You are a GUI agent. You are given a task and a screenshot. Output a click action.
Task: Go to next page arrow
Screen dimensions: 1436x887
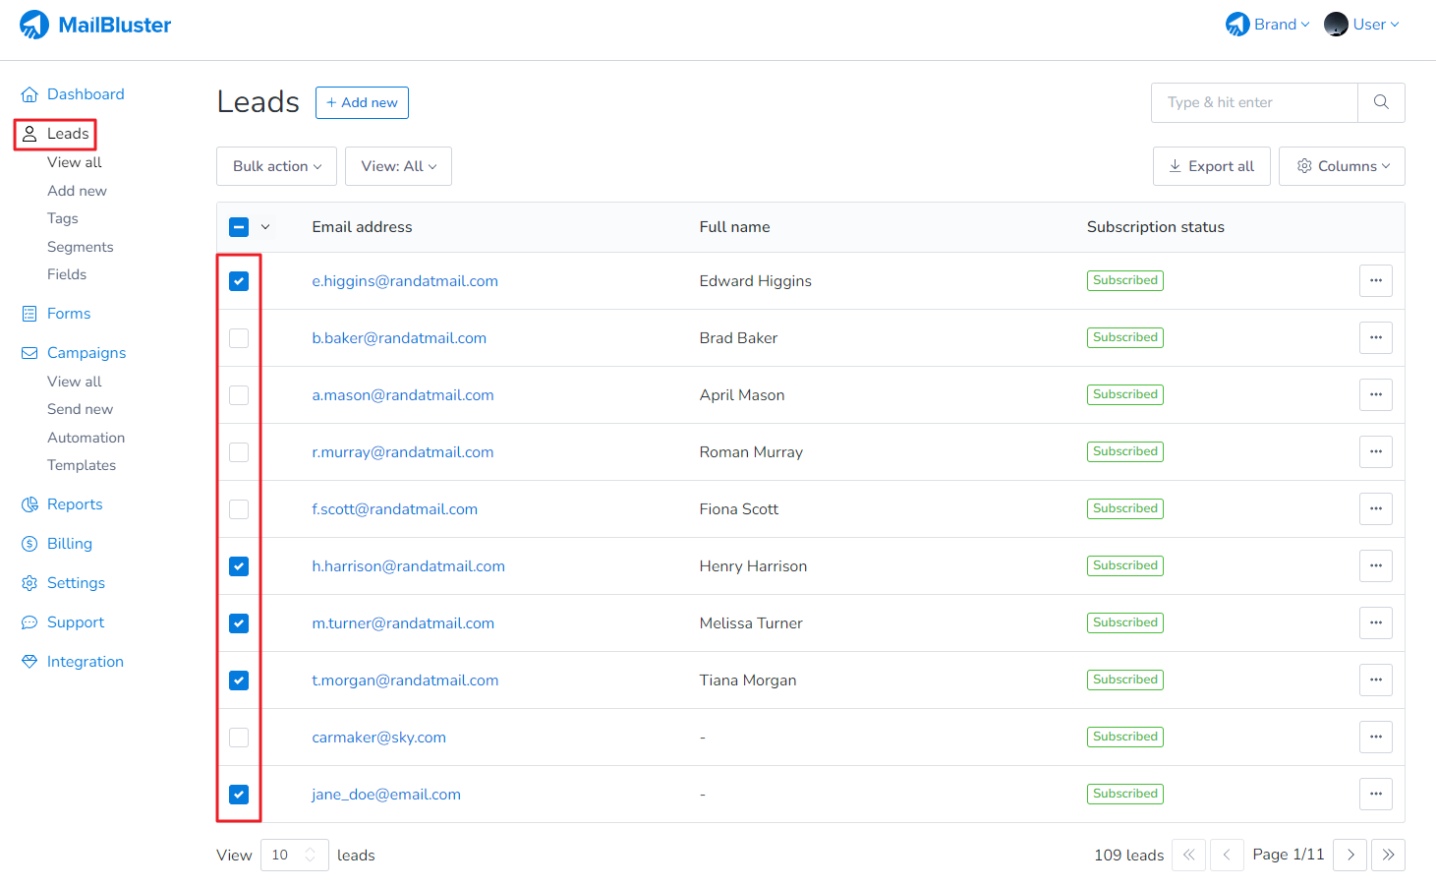pyautogui.click(x=1350, y=855)
